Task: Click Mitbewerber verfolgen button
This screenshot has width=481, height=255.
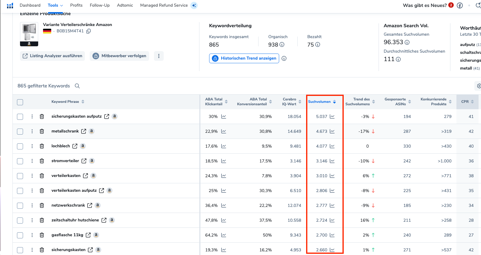Action: (x=119, y=56)
